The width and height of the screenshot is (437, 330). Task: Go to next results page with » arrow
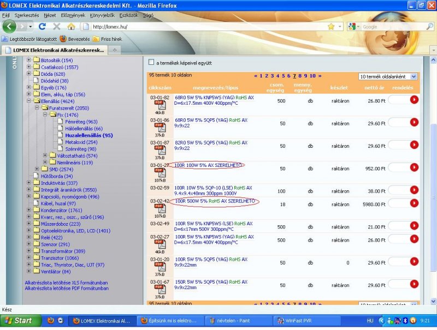[x=320, y=76]
